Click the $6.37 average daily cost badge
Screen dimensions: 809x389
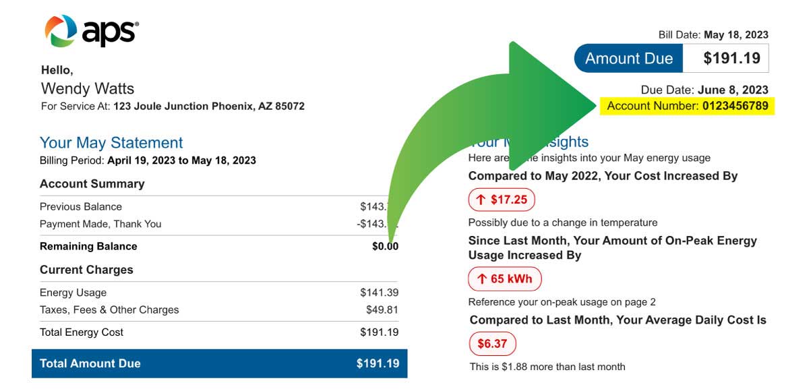point(492,344)
